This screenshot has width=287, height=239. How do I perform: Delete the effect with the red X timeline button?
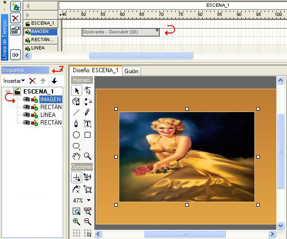(x=16, y=18)
